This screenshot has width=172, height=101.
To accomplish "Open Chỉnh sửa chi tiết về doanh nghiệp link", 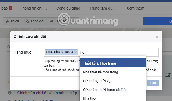I will 45,93.
